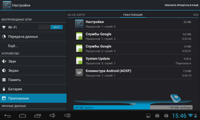
Task: Tap the 5:53:53 uptime value
Action: (187, 39)
